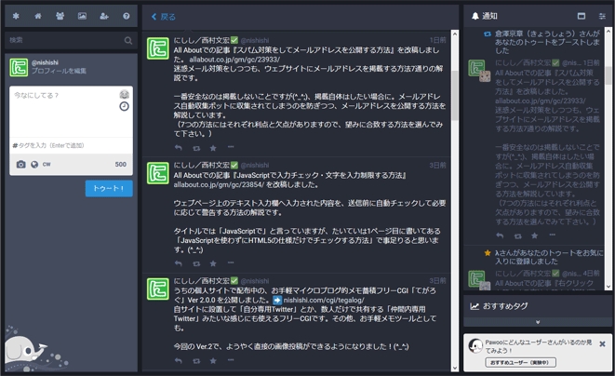The width and height of the screenshot is (615, 376).
Task: Click the トゥート！ post button
Action: [109, 188]
